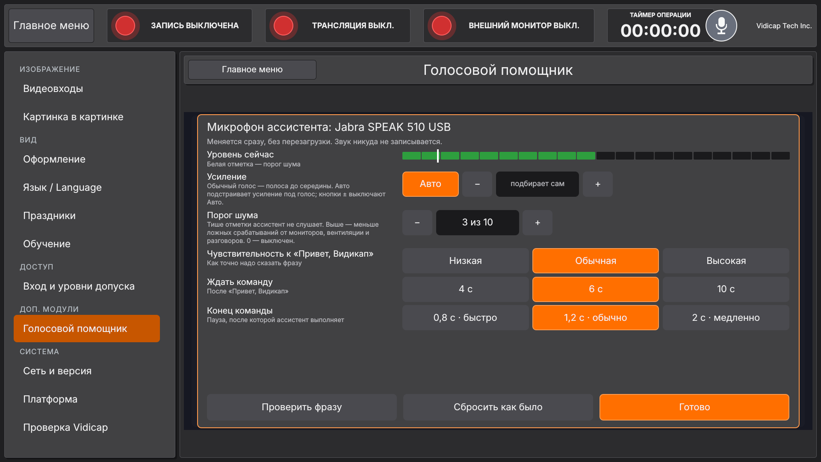Select Голосовой помощник sidebar item

[x=87, y=329]
